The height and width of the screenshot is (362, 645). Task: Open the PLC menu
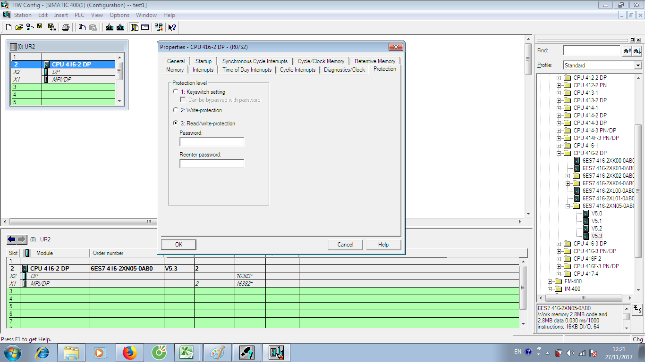79,15
